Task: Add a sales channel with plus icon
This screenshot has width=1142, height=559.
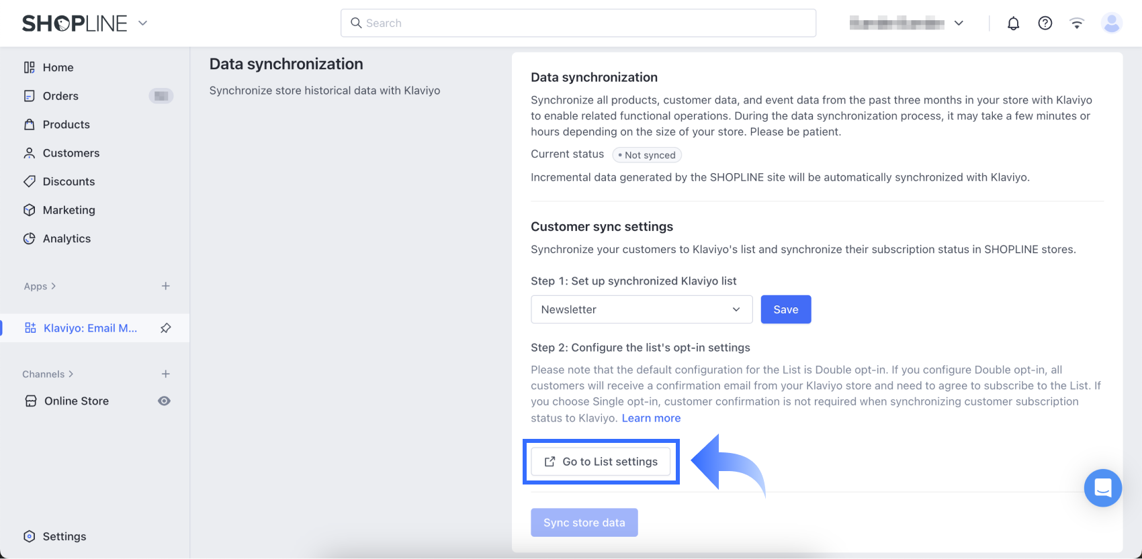Action: [166, 374]
